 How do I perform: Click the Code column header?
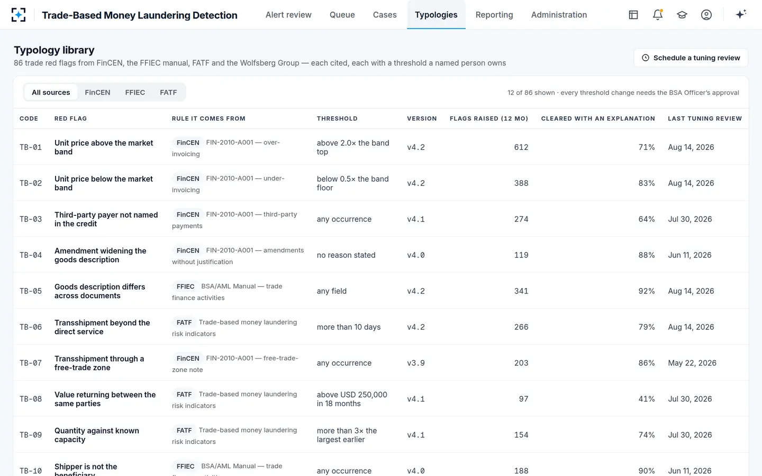click(x=29, y=118)
